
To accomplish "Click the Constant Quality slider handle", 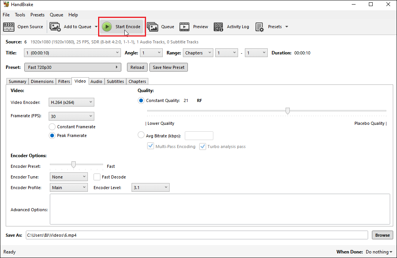I will 287,111.
